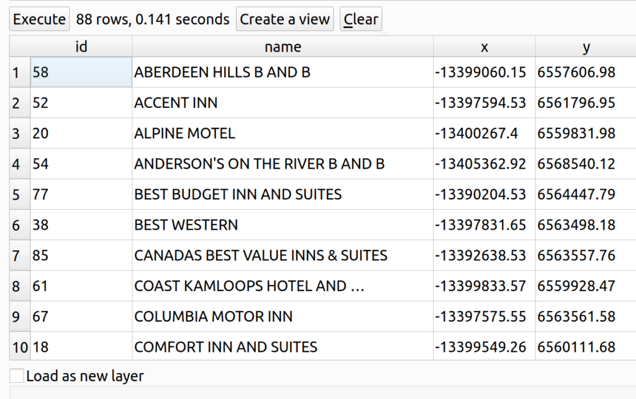Click the Clear button
This screenshot has width=636, height=399.
pos(361,19)
